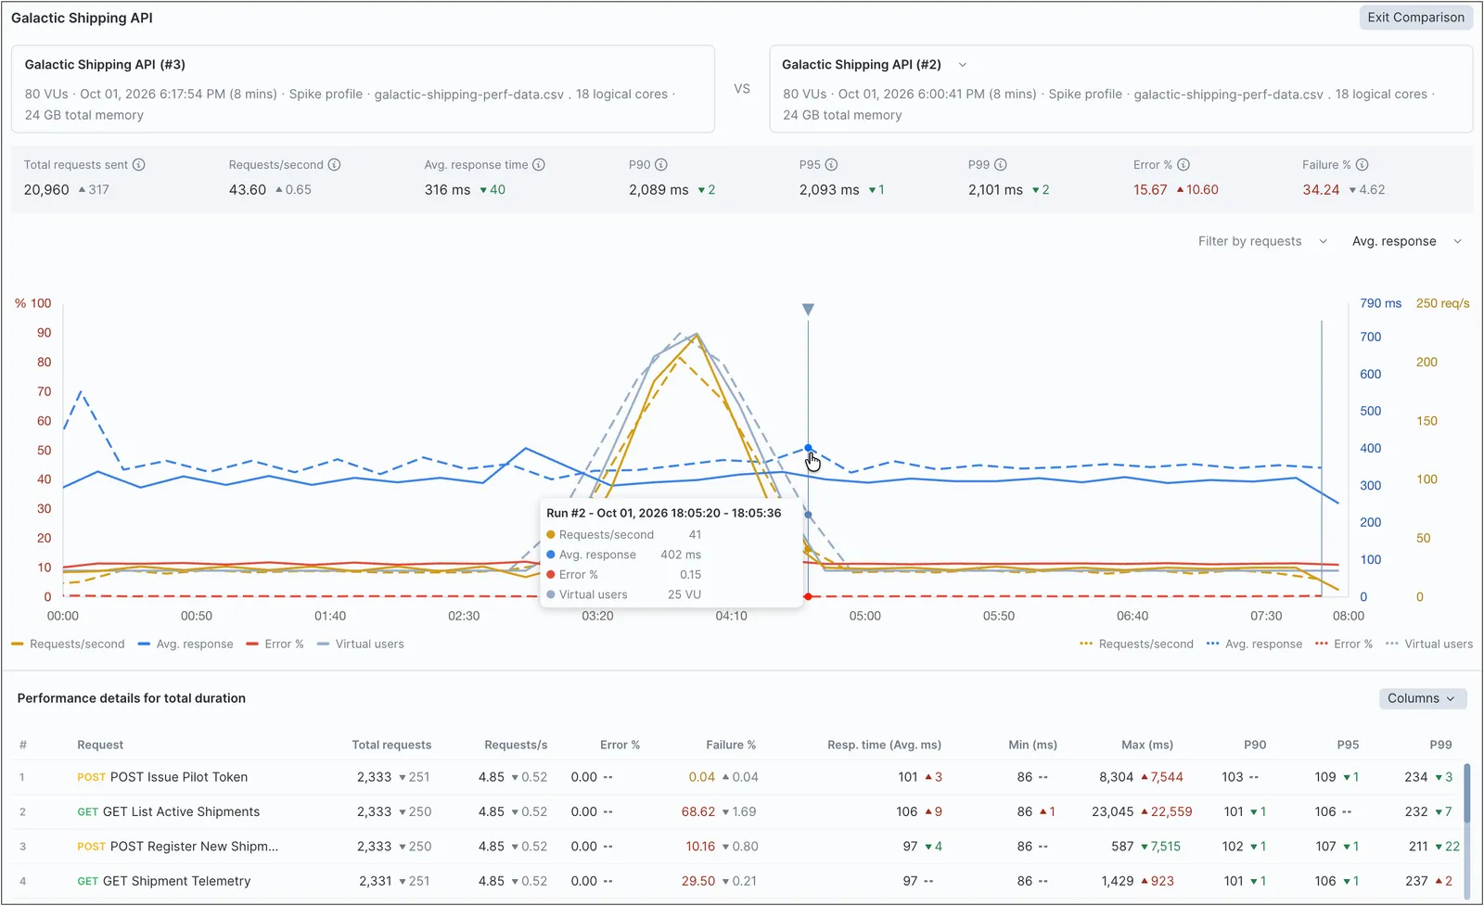Sort by the Max (ms) column header
The width and height of the screenshot is (1484, 906).
pos(1147,745)
